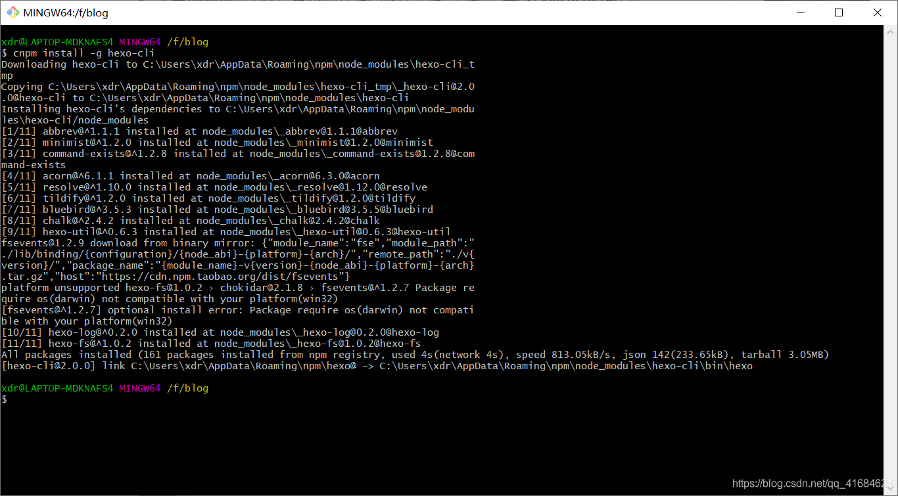
Task: Maximize the MINGW64 terminal window
Action: tap(839, 12)
